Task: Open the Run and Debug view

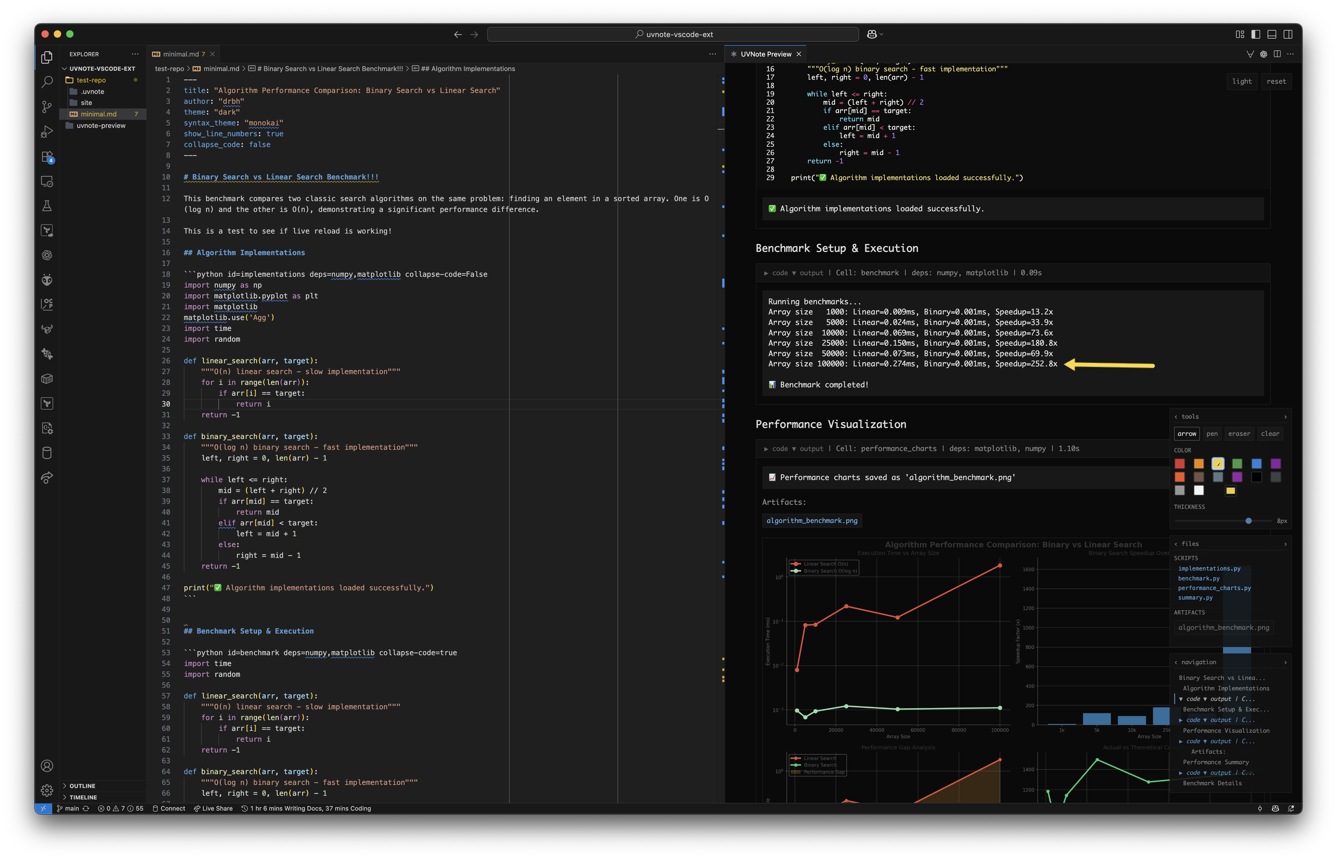Action: click(x=47, y=132)
